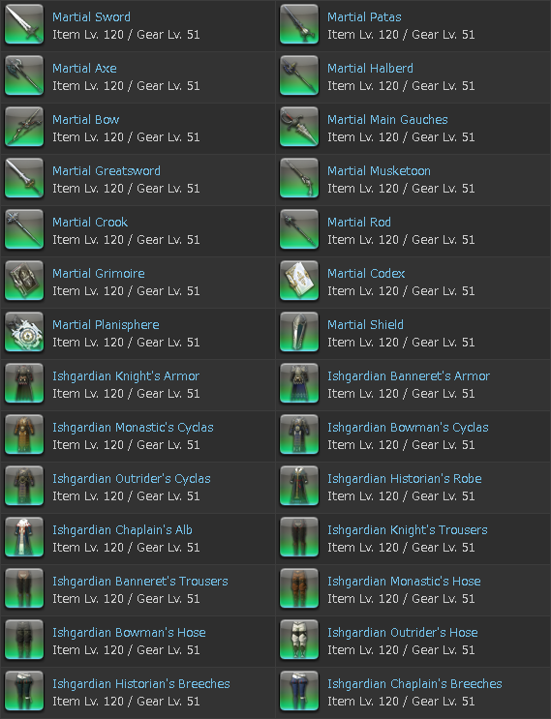This screenshot has height=719, width=551.
Task: Click the Ishgardian Chaplain's Alb icon
Action: (x=24, y=537)
